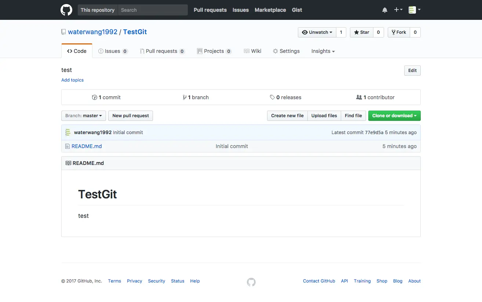Screen dimensions: 482x302
Task: Click the forks count 0
Action: point(415,32)
